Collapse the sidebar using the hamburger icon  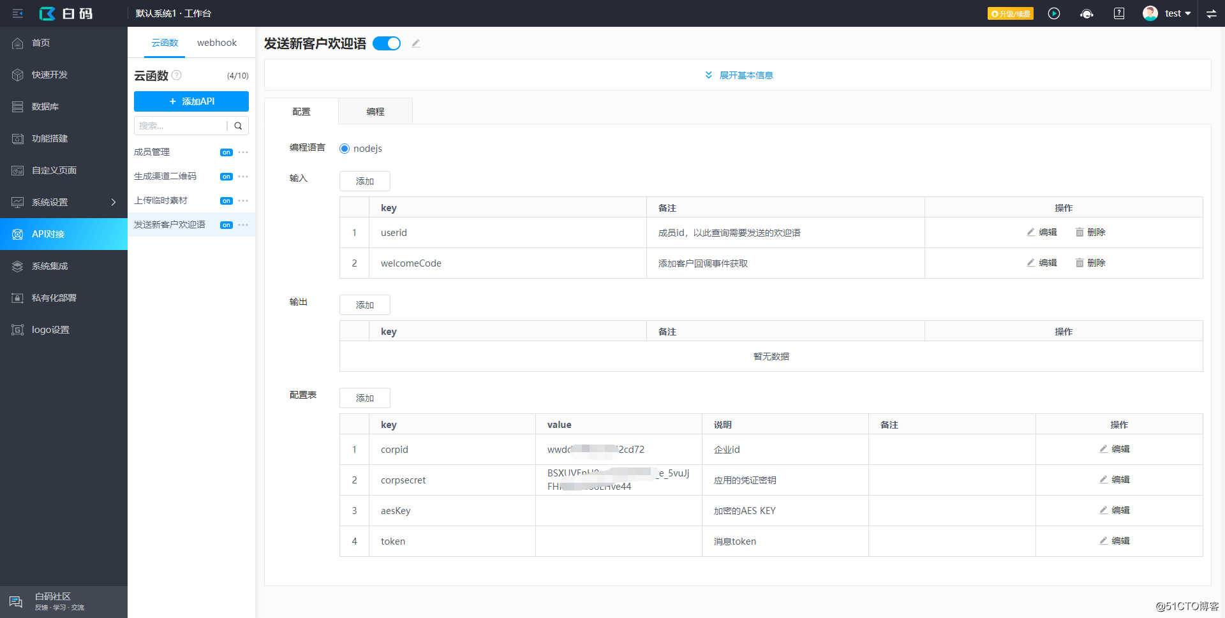point(18,13)
